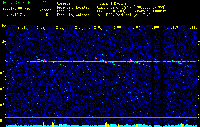This screenshot has width=200, height=127.
Task: Click the kHz axis unit label
Action: (x=3, y=26)
